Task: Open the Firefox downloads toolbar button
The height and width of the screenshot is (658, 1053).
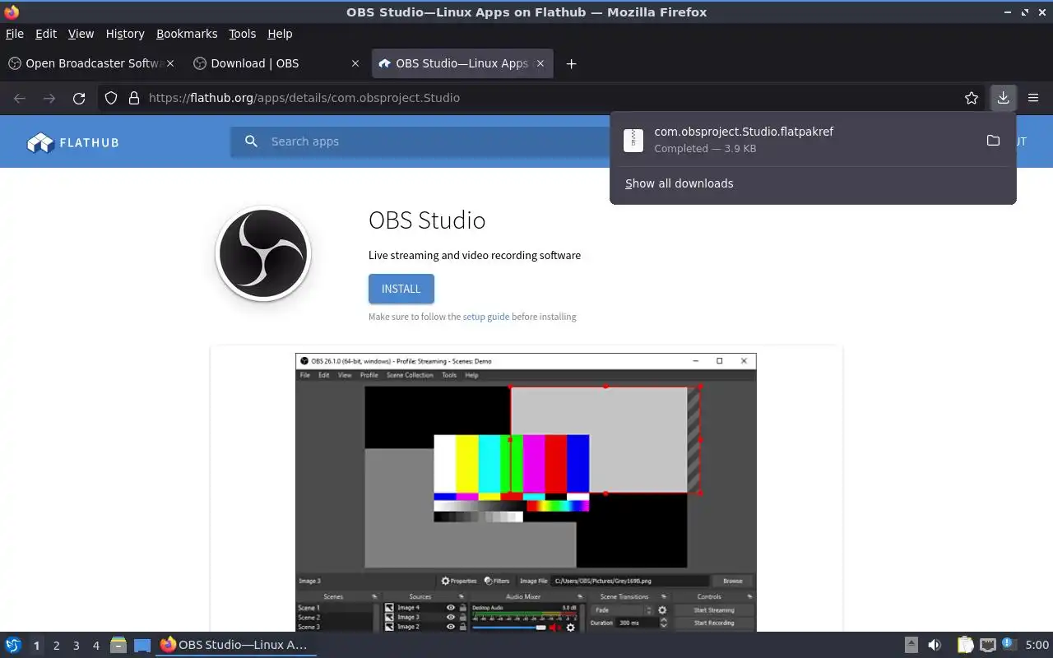Action: click(1003, 98)
